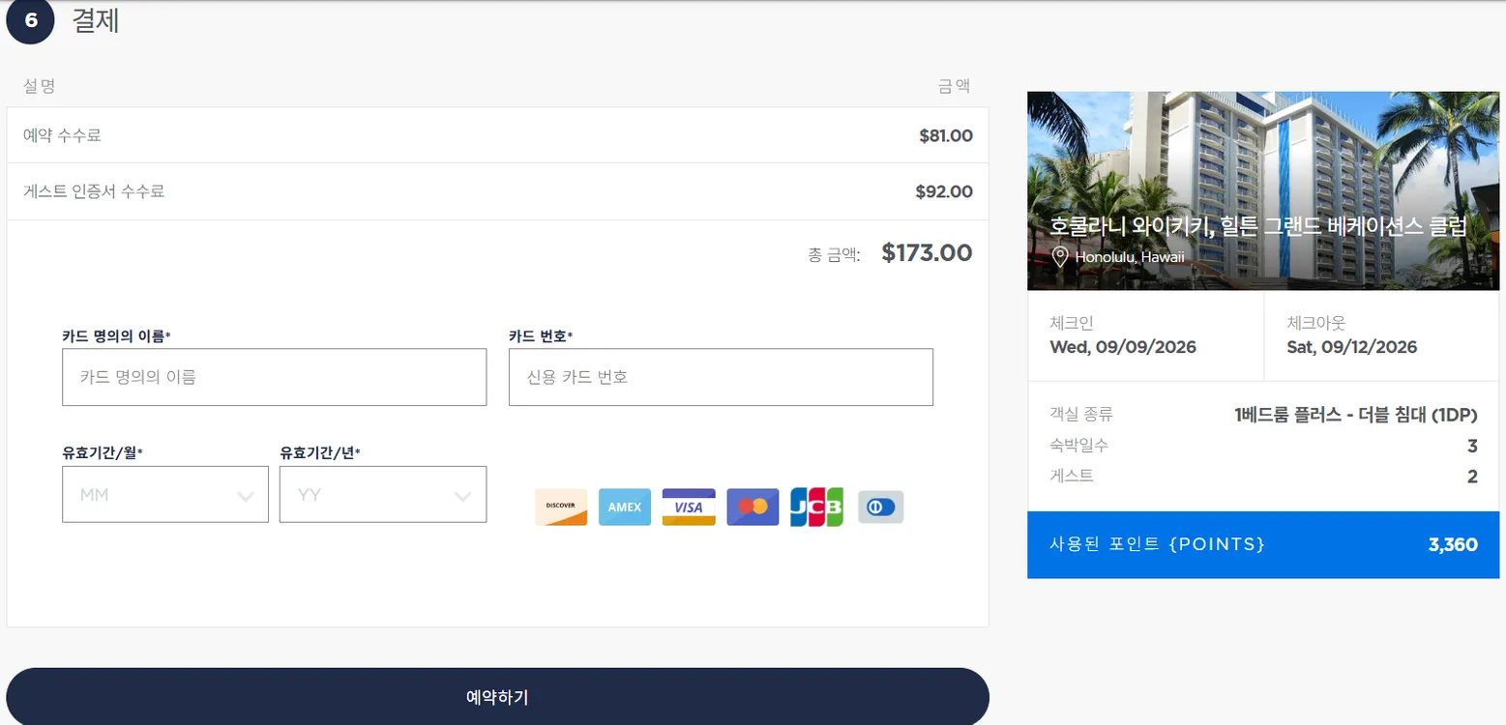Viewport: 1506px width, 725px height.
Task: Submit booking with 예약하기 button
Action: click(497, 697)
